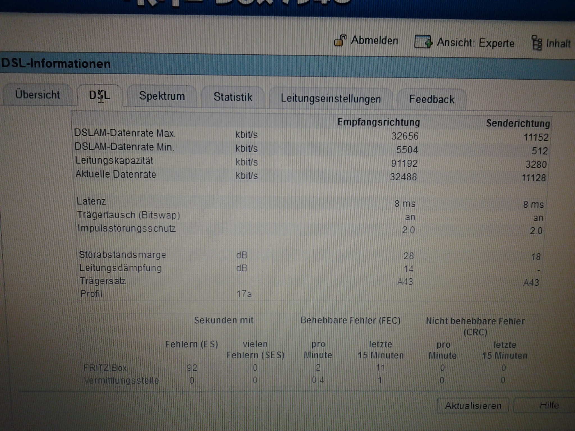Open the Inhalt contents link

pos(558,44)
